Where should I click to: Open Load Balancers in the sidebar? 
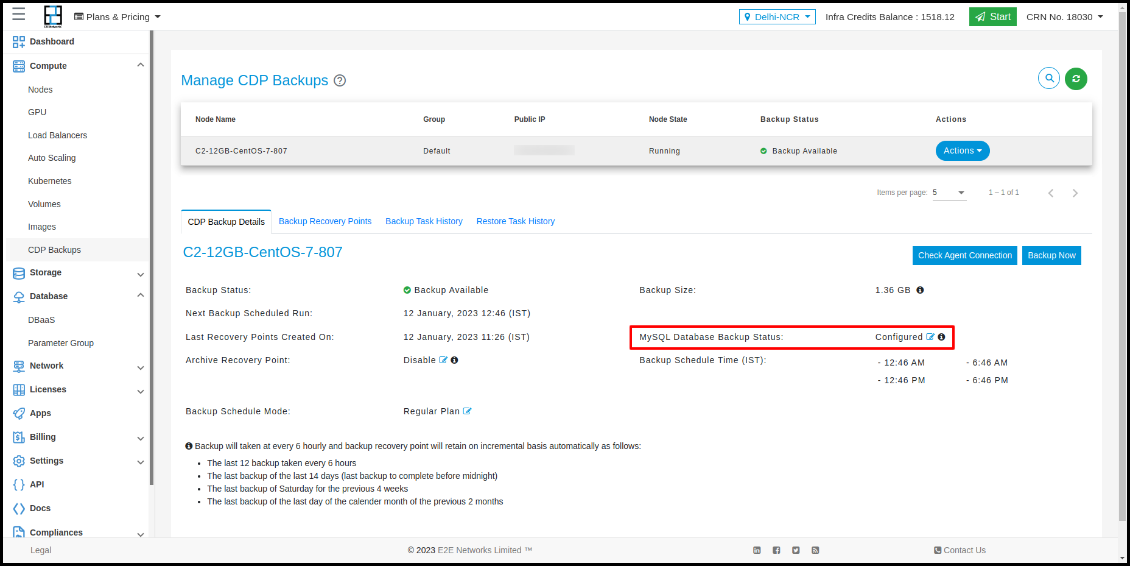pos(57,135)
